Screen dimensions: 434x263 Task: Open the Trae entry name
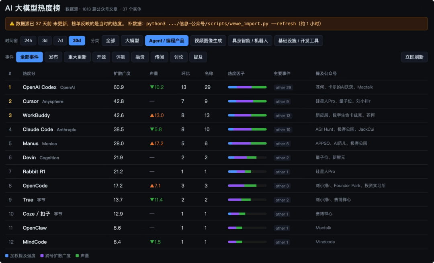click(28, 200)
